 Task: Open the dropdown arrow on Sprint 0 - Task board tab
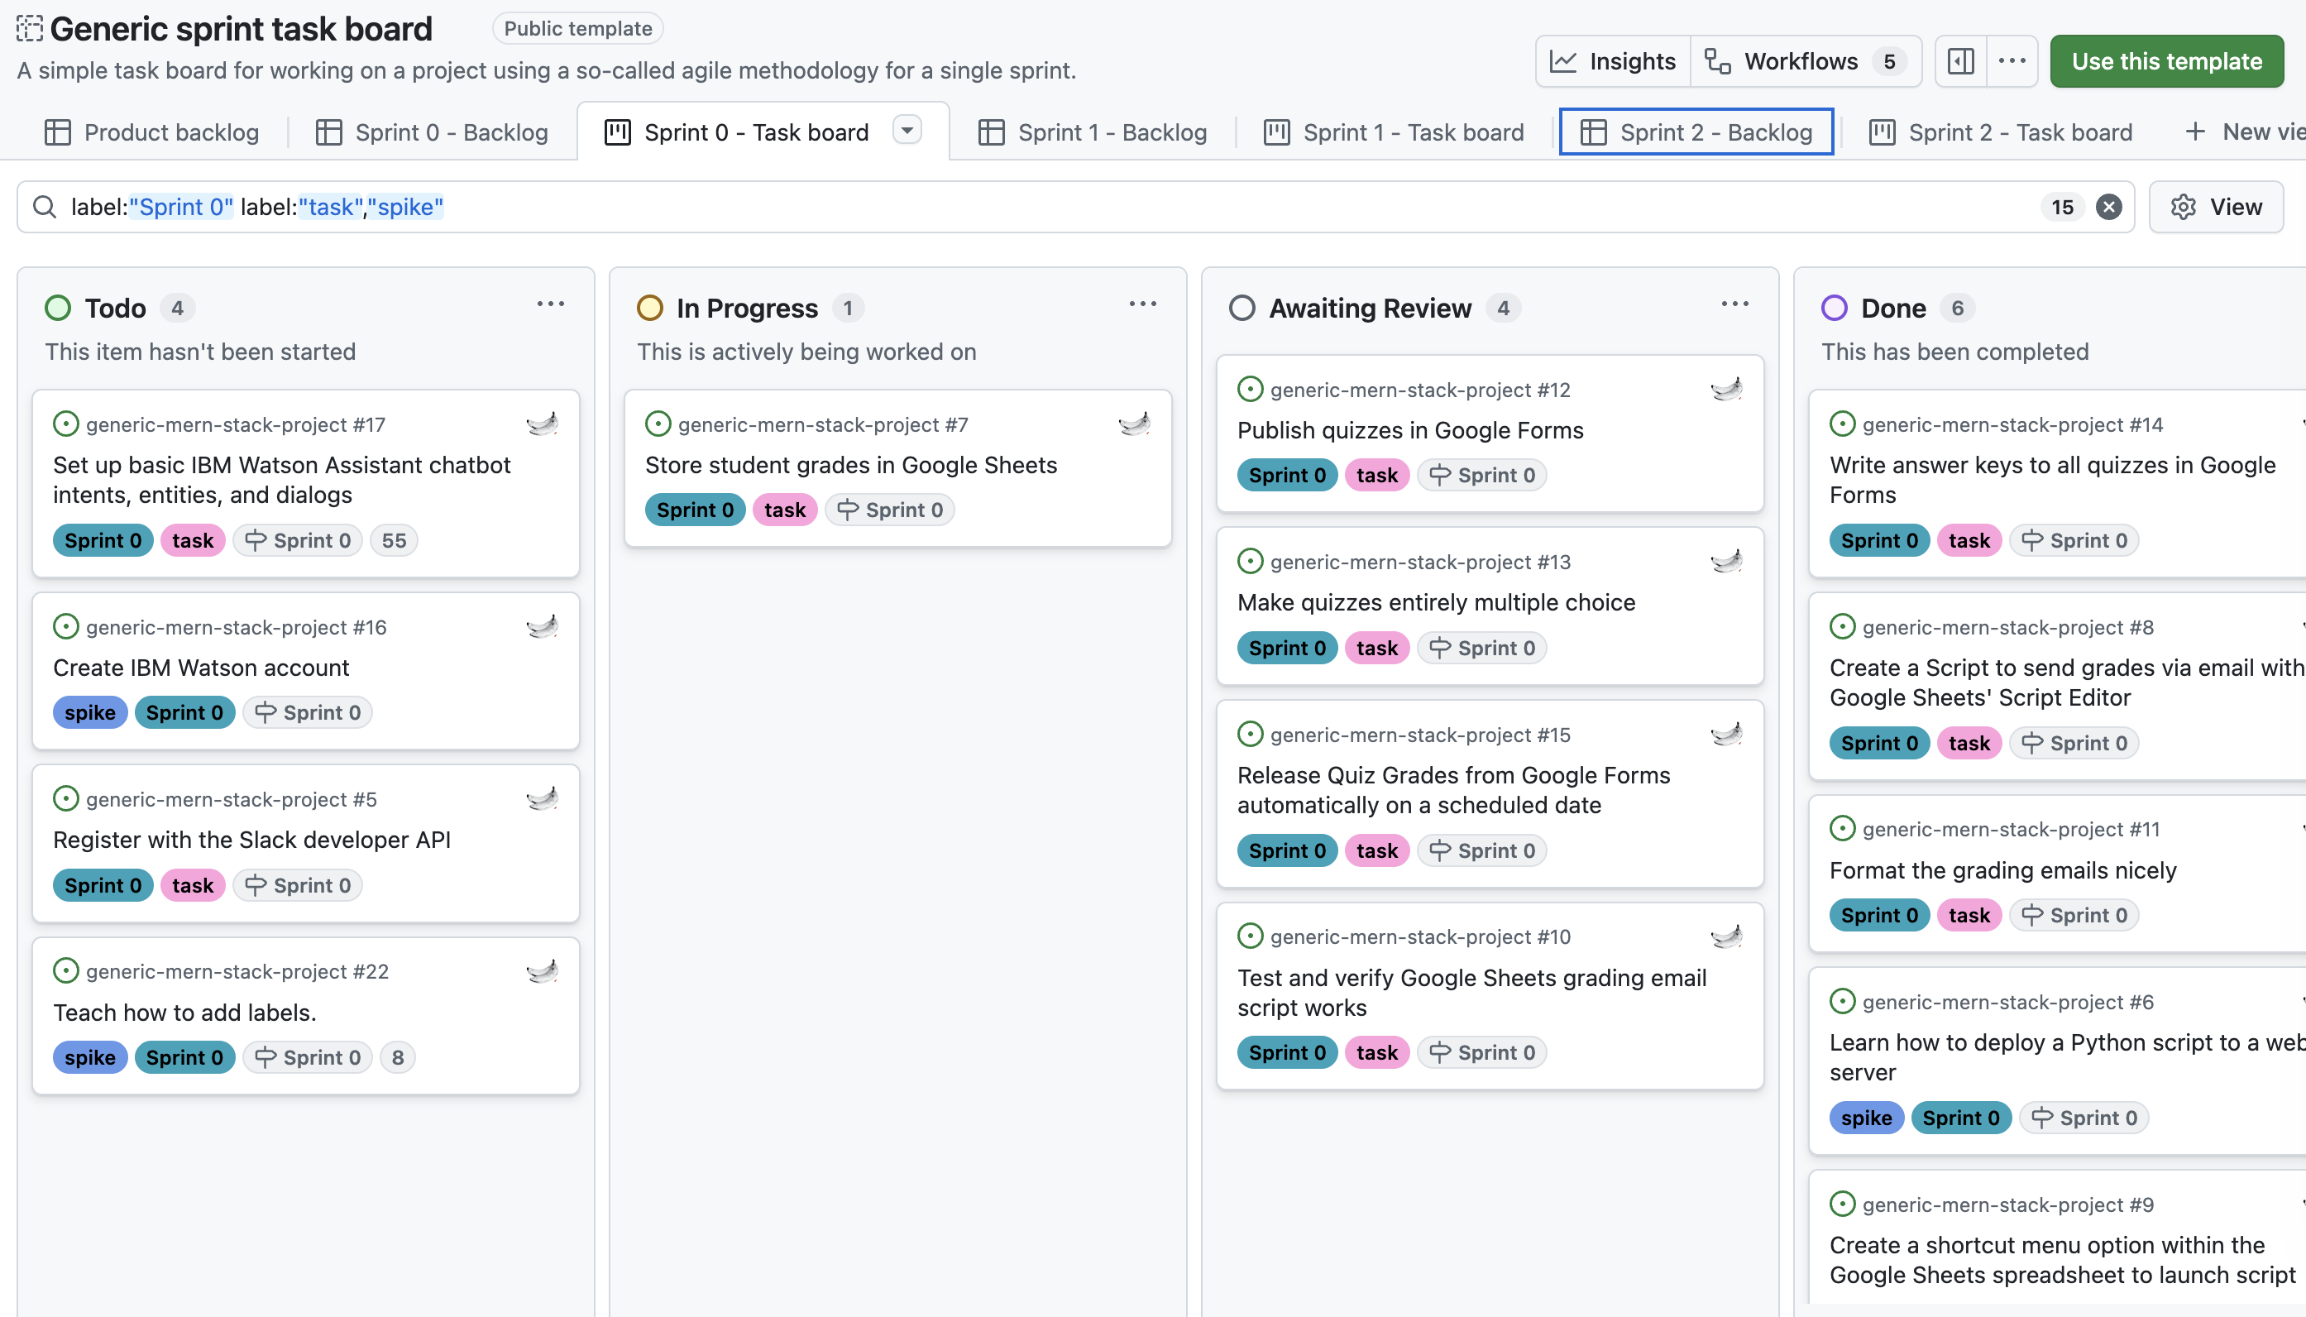click(x=907, y=130)
